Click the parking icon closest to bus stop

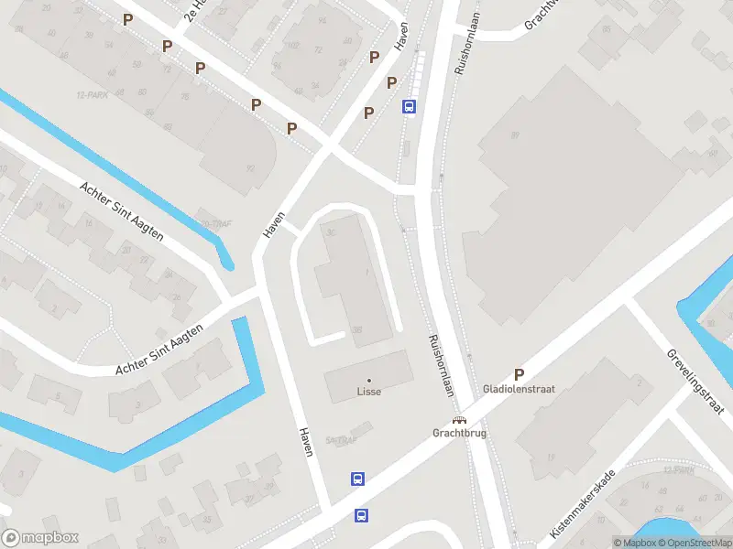(392, 83)
